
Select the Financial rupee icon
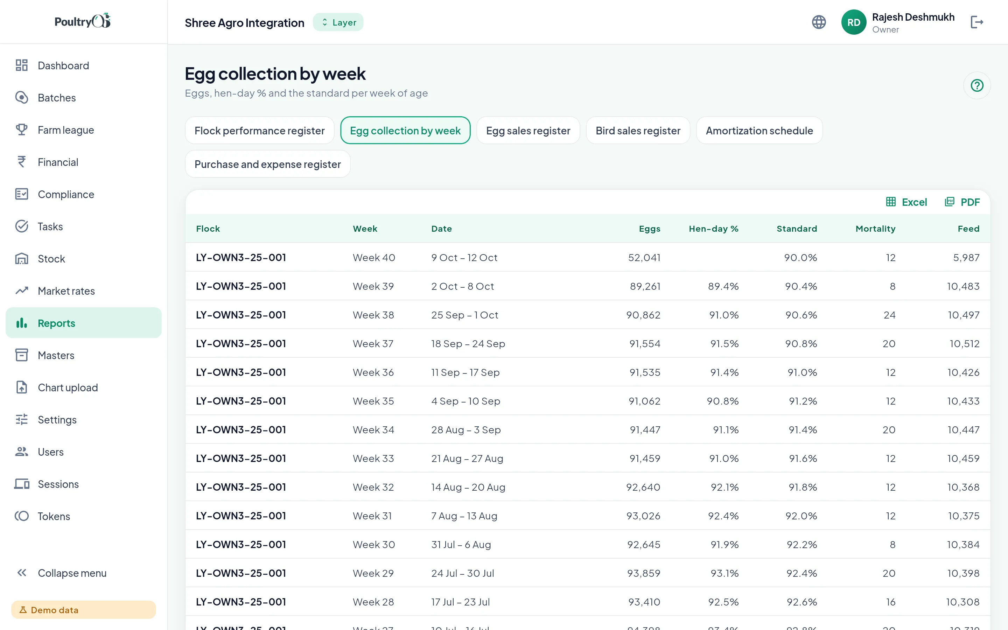[x=22, y=162]
